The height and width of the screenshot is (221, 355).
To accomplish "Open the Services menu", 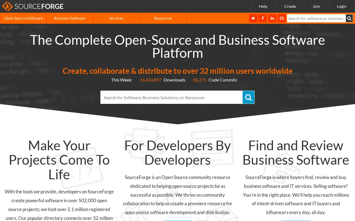I will point(116,18).
